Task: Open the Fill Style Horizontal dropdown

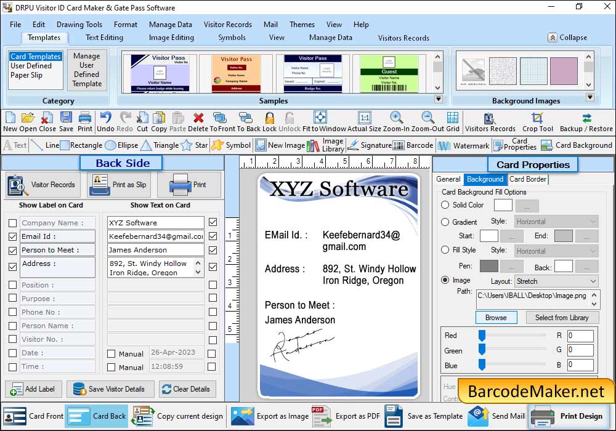Action: tap(556, 251)
